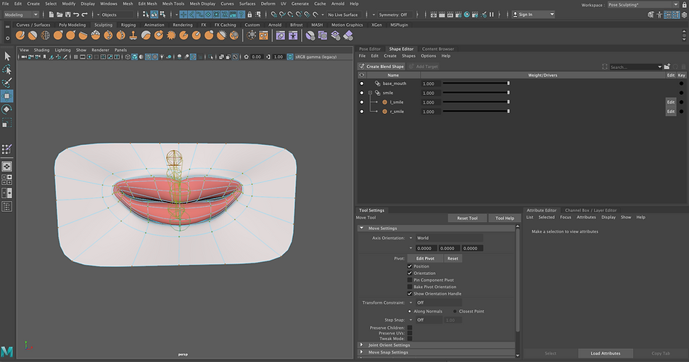This screenshot has width=689, height=362.
Task: Click the Maya logo icon at bottom left
Action: (x=7, y=351)
